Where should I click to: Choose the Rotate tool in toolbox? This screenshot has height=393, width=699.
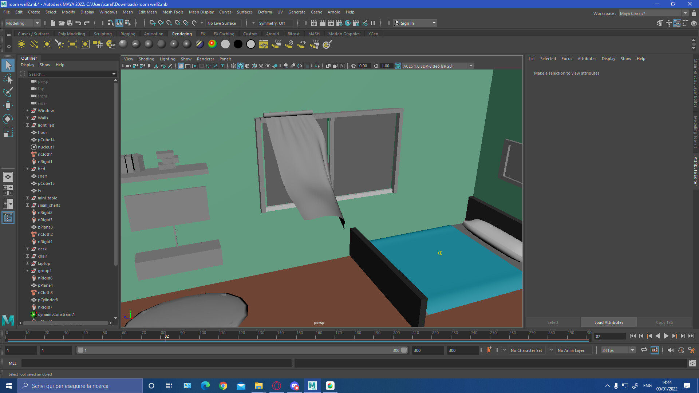(x=8, y=119)
